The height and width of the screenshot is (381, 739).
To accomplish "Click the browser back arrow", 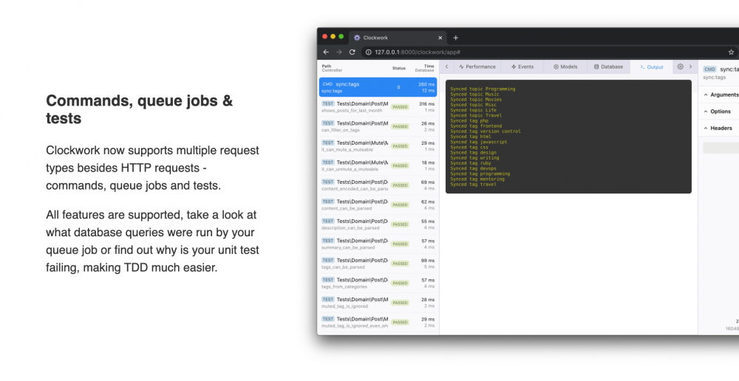I will point(327,52).
